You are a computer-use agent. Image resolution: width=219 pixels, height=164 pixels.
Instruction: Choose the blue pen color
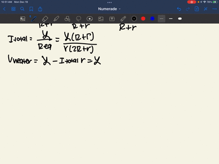tap(152, 19)
